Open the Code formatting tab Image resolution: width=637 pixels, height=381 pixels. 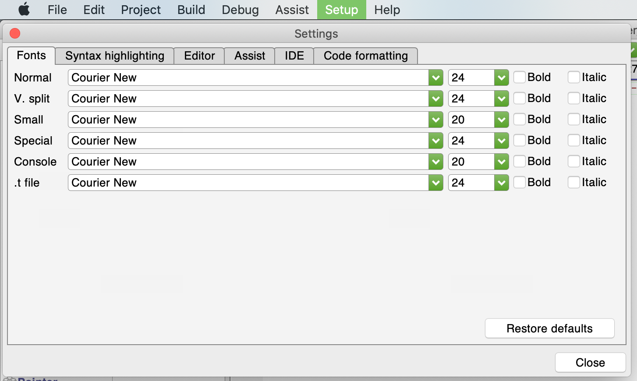tap(365, 56)
